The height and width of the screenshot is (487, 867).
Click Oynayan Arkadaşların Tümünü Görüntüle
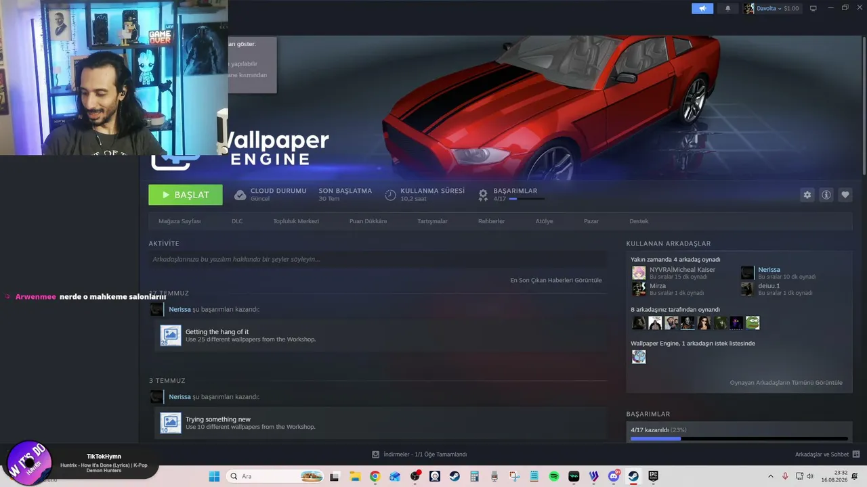786,383
